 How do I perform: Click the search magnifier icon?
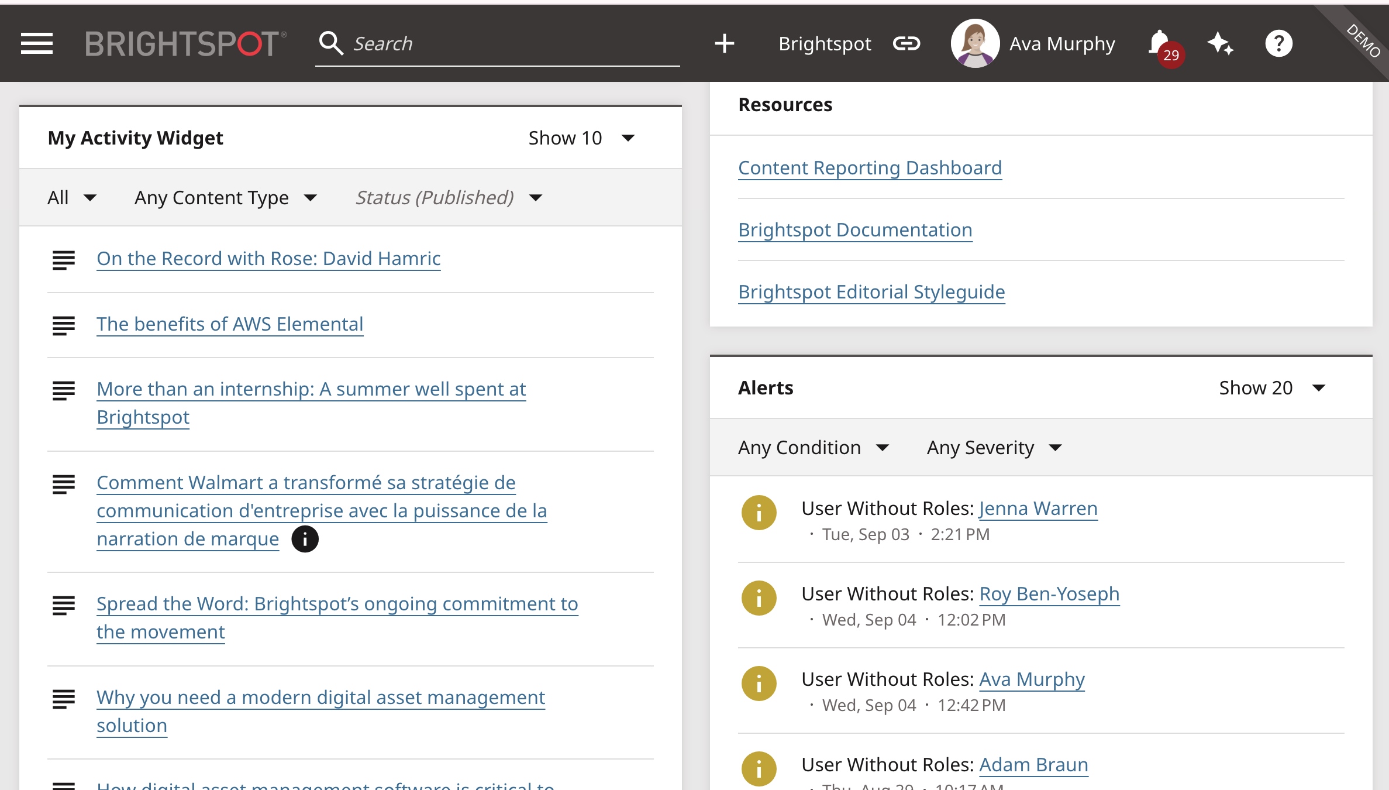pos(331,44)
